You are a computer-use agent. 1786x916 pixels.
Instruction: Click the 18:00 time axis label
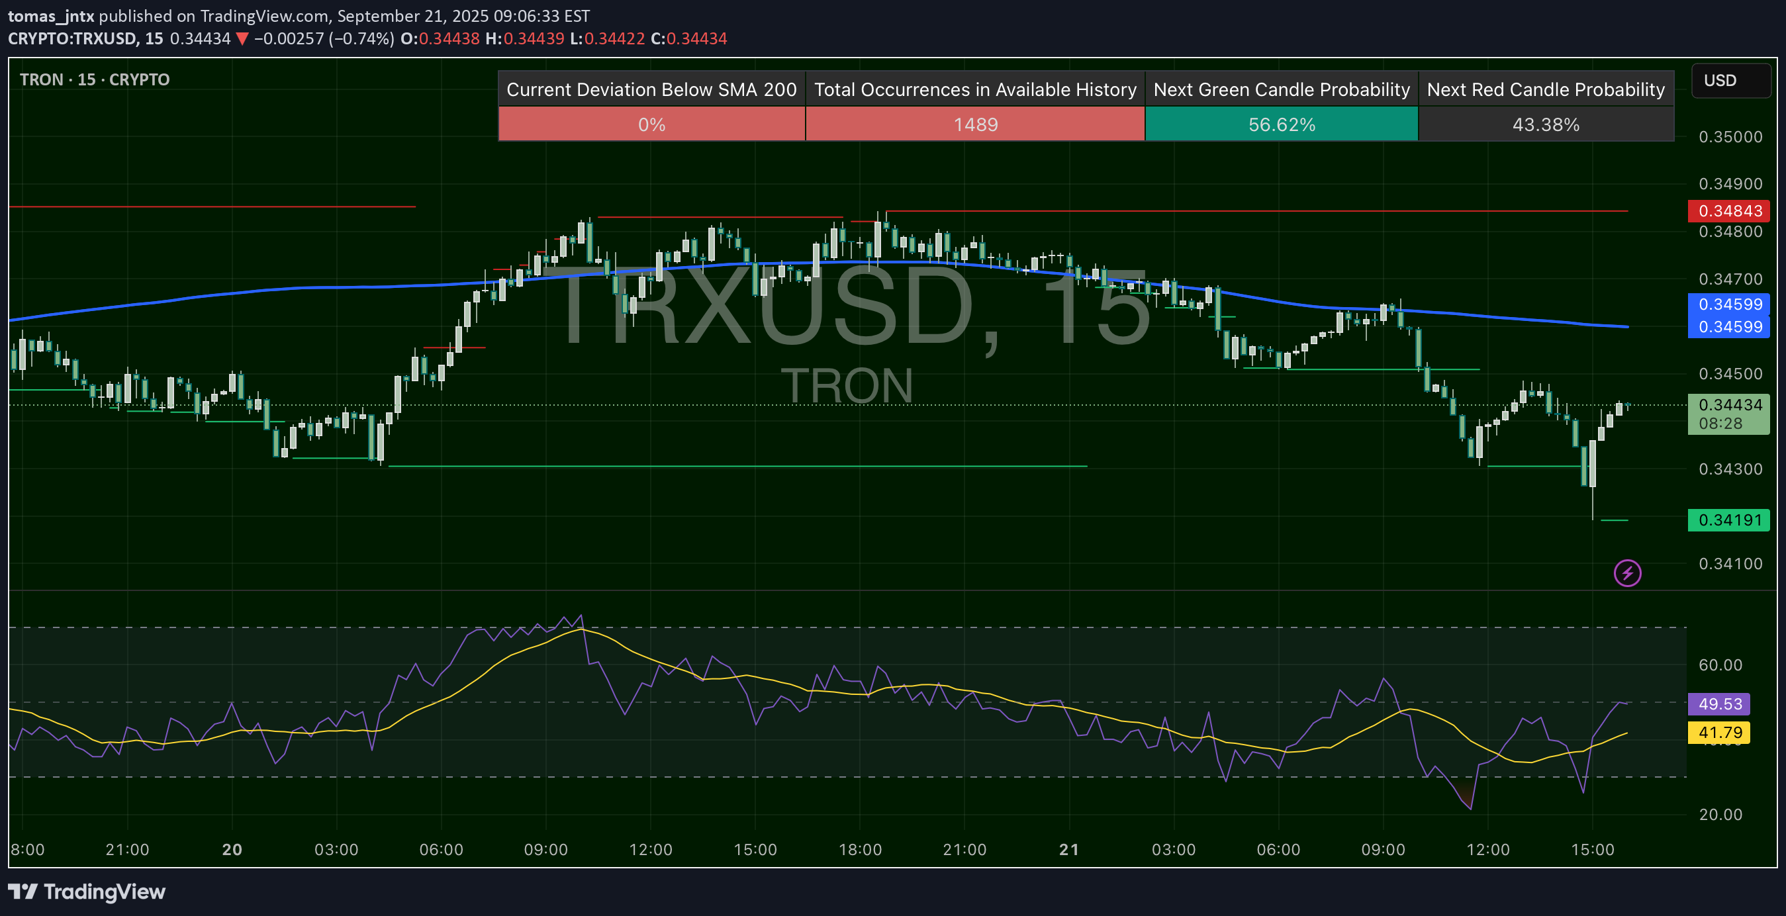click(860, 849)
